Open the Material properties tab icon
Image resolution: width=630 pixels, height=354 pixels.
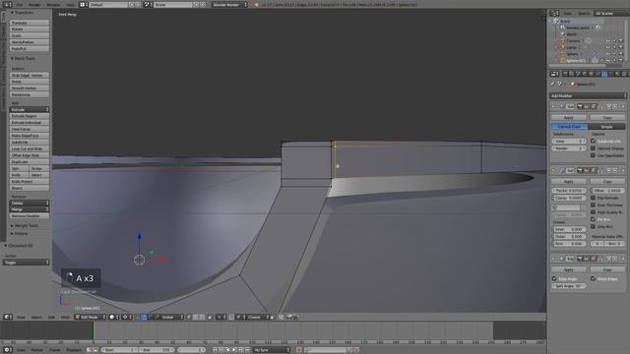[x=617, y=74]
